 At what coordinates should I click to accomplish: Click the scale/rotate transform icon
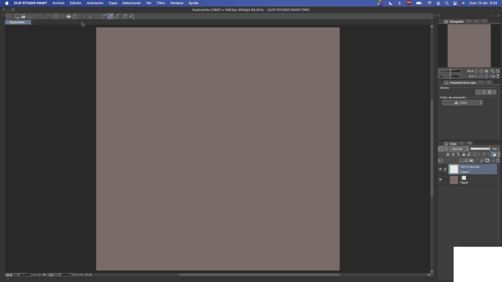(75, 16)
